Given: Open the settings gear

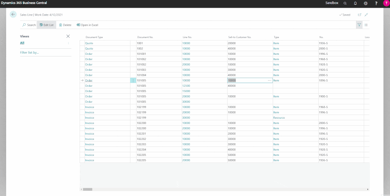Looking at the screenshot, I should tap(366, 3).
